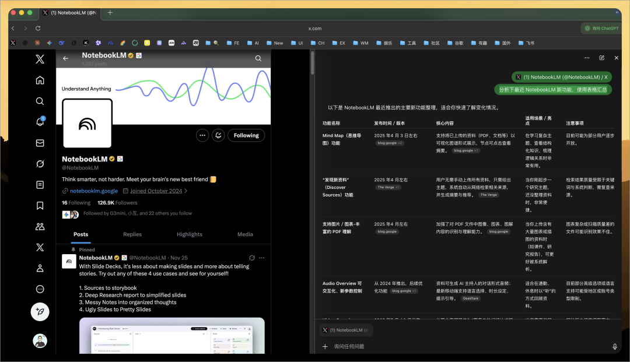Open Joined October 2024 account info
This screenshot has height=362, width=630.
(156, 191)
